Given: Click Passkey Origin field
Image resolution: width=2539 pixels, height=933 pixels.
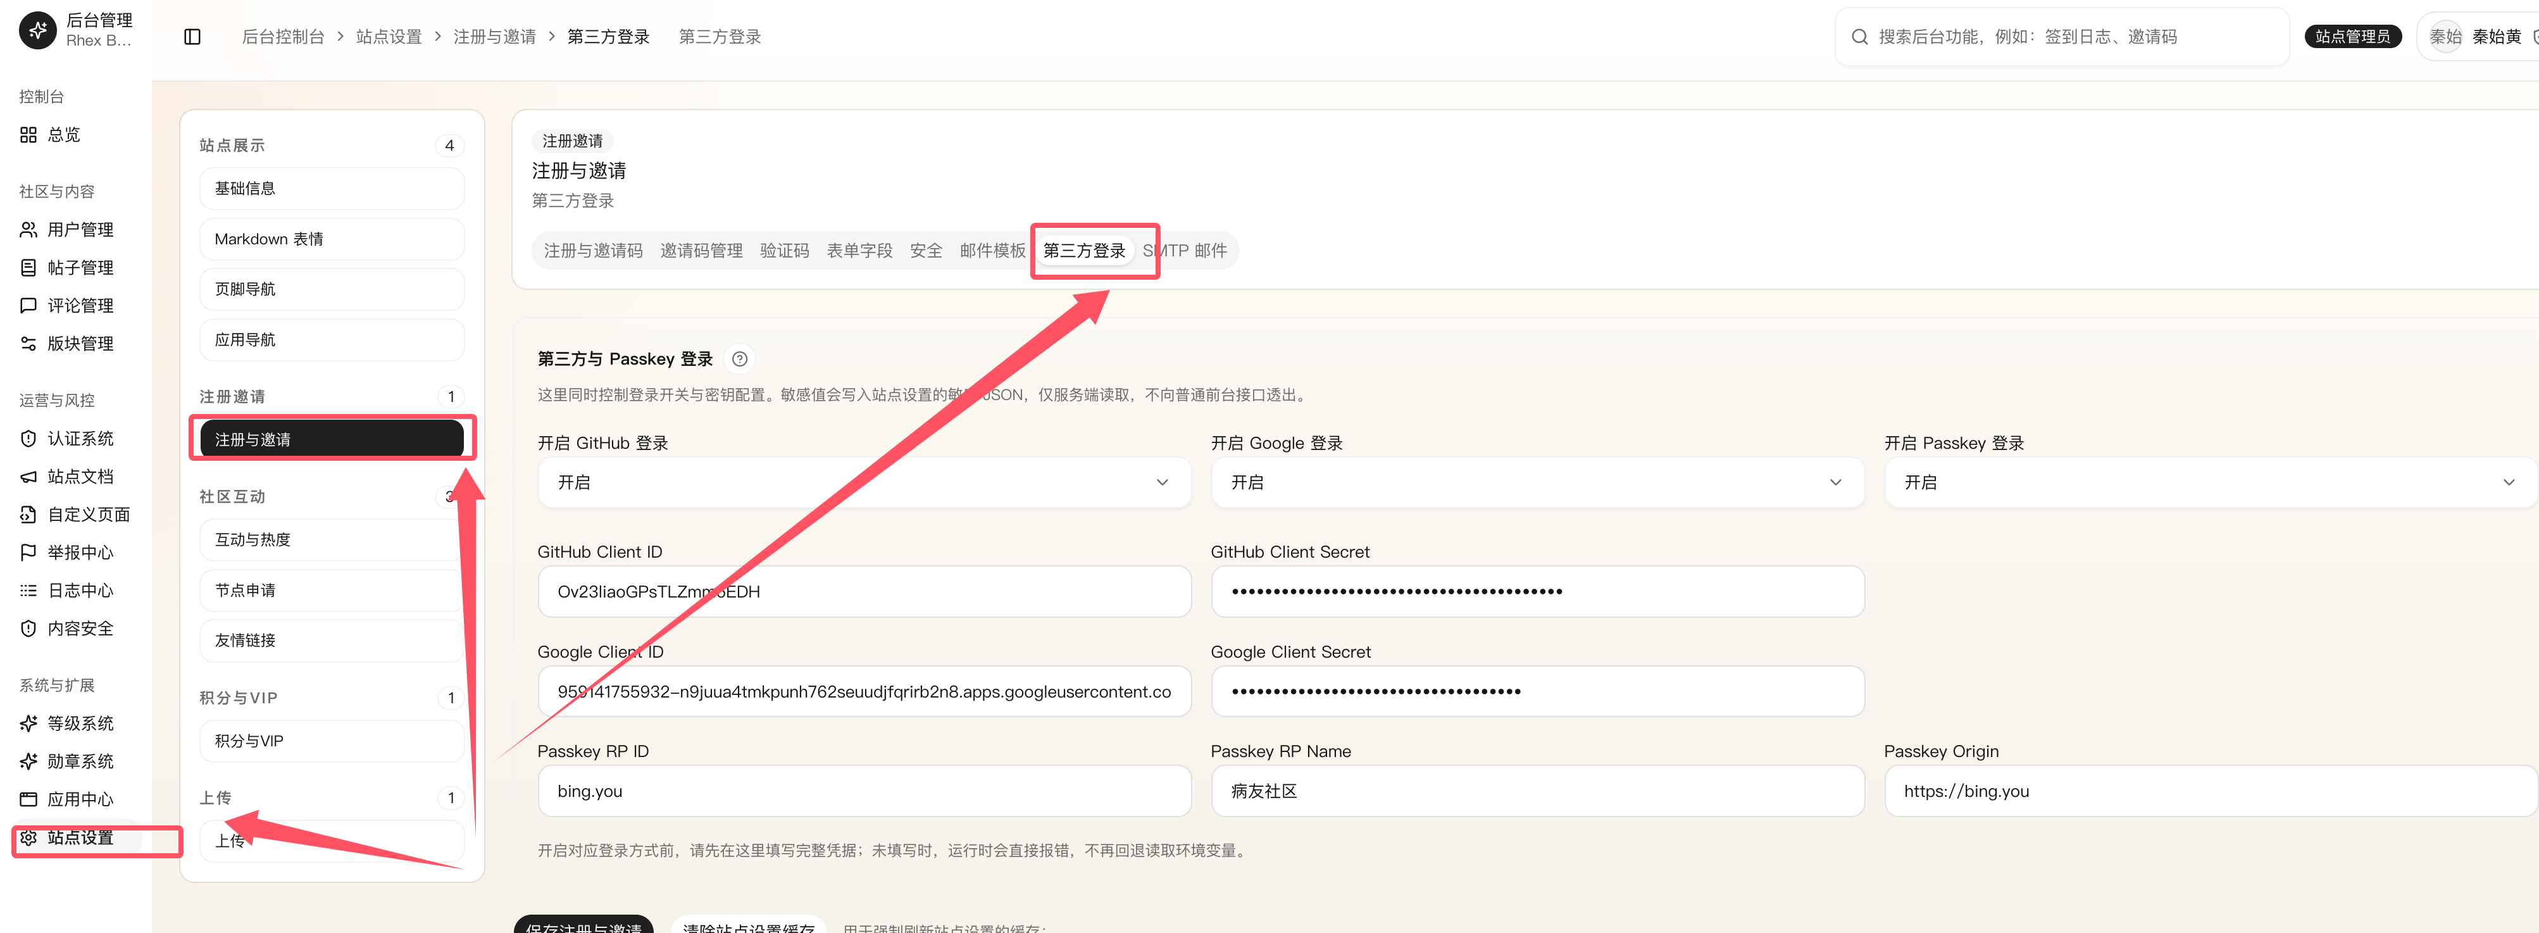Looking at the screenshot, I should [x=2211, y=791].
